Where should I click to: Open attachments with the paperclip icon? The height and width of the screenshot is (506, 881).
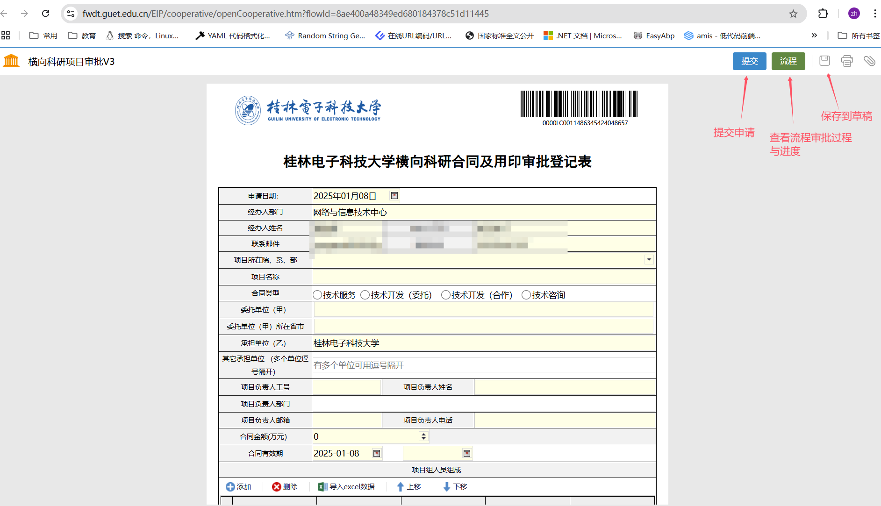pos(869,61)
